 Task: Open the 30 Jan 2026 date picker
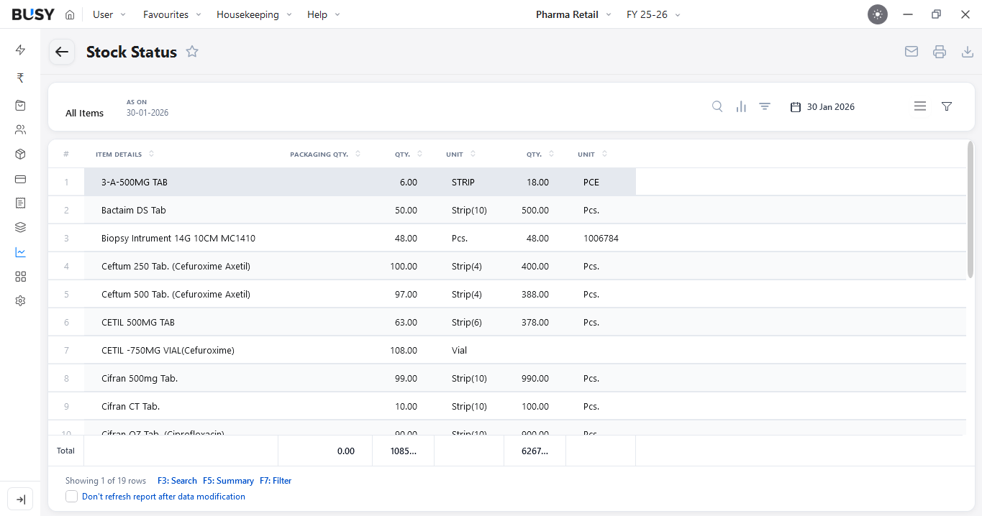coord(822,107)
